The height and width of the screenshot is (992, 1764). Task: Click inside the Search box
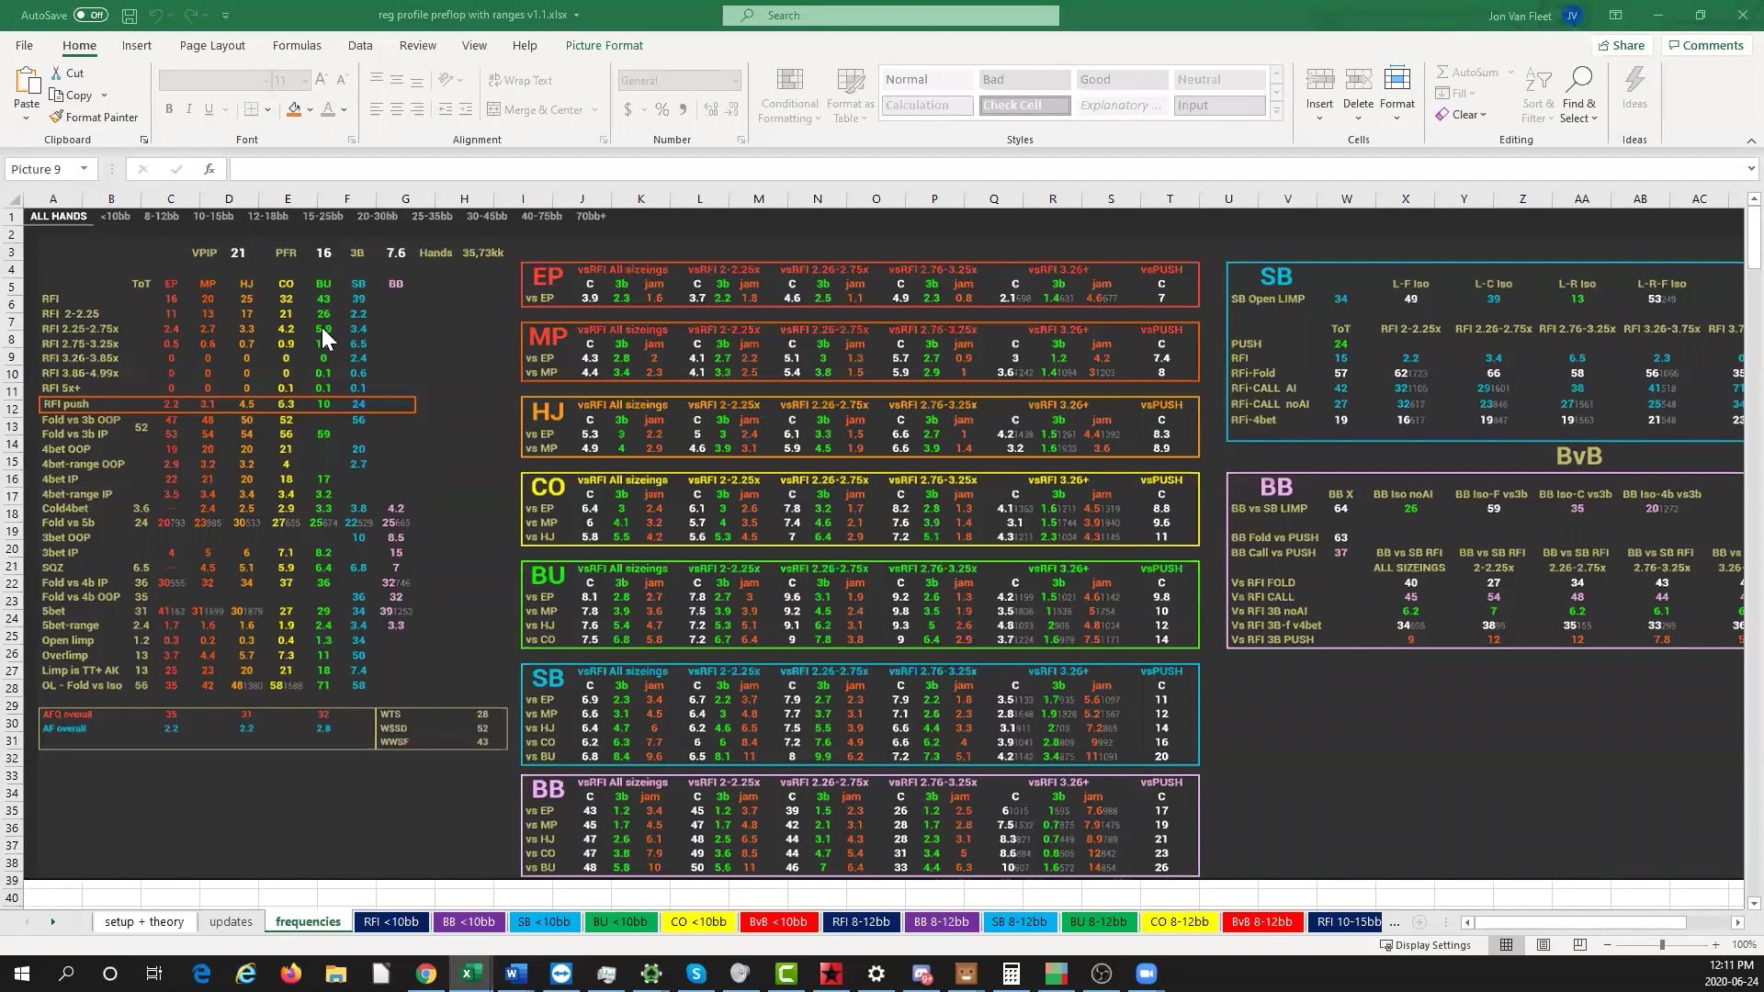[x=891, y=15]
